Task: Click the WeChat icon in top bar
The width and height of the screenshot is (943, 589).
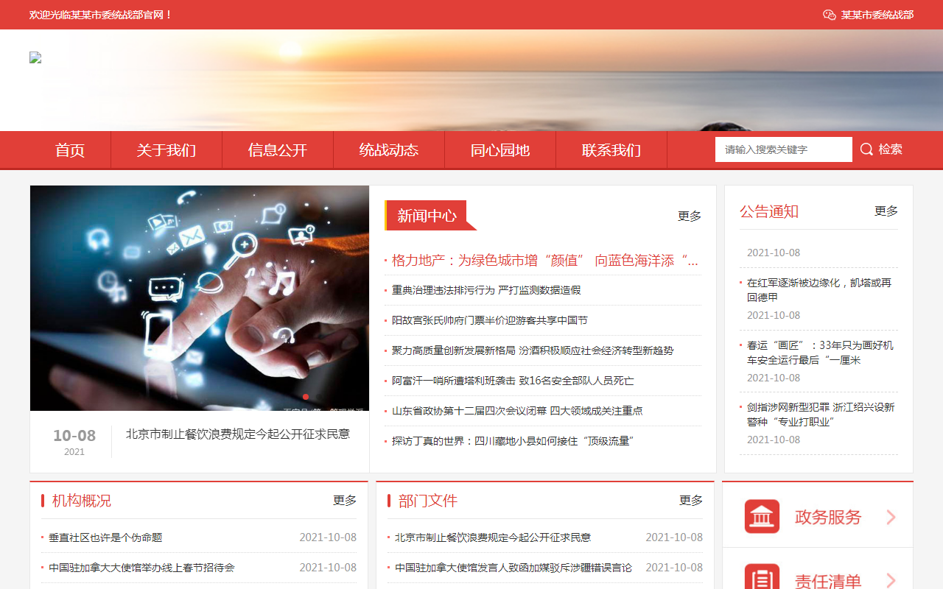Action: click(830, 15)
